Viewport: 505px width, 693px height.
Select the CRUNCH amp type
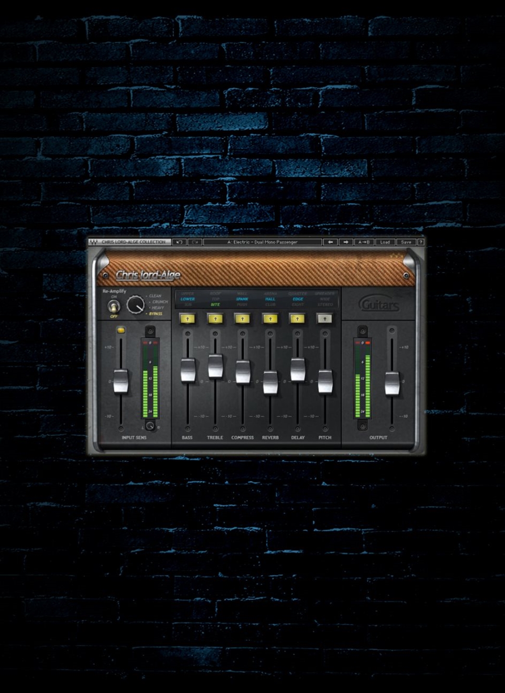[x=160, y=302]
